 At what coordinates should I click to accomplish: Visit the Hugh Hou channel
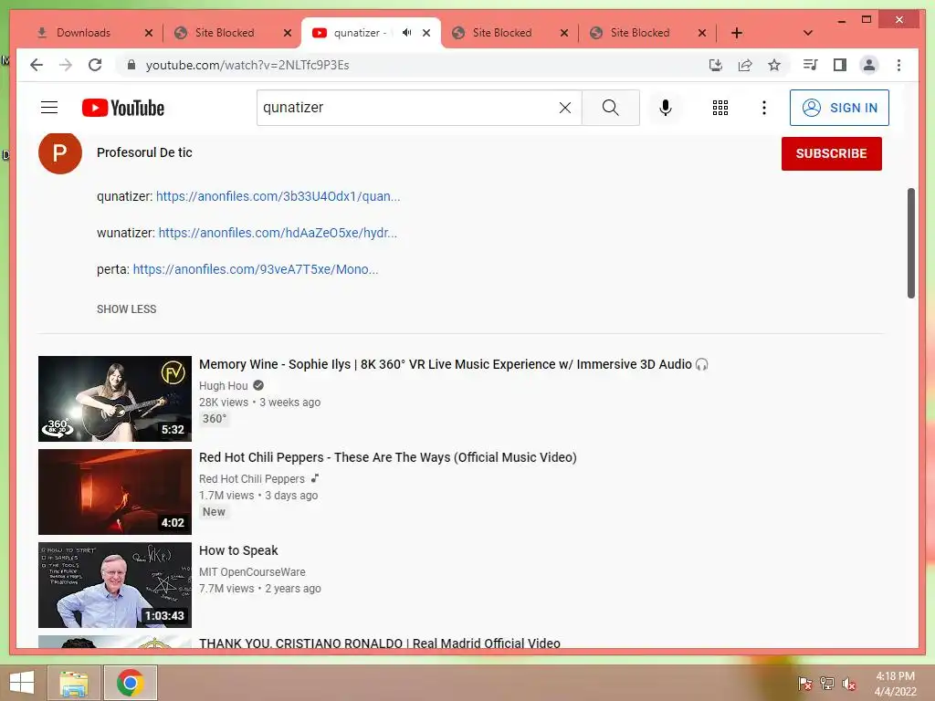pos(223,386)
